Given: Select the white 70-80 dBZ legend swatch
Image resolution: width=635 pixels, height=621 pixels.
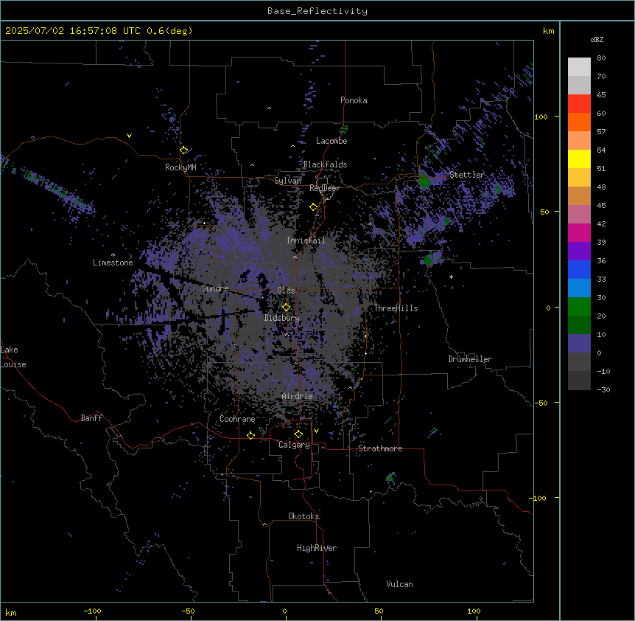Looking at the screenshot, I should pos(579,67).
